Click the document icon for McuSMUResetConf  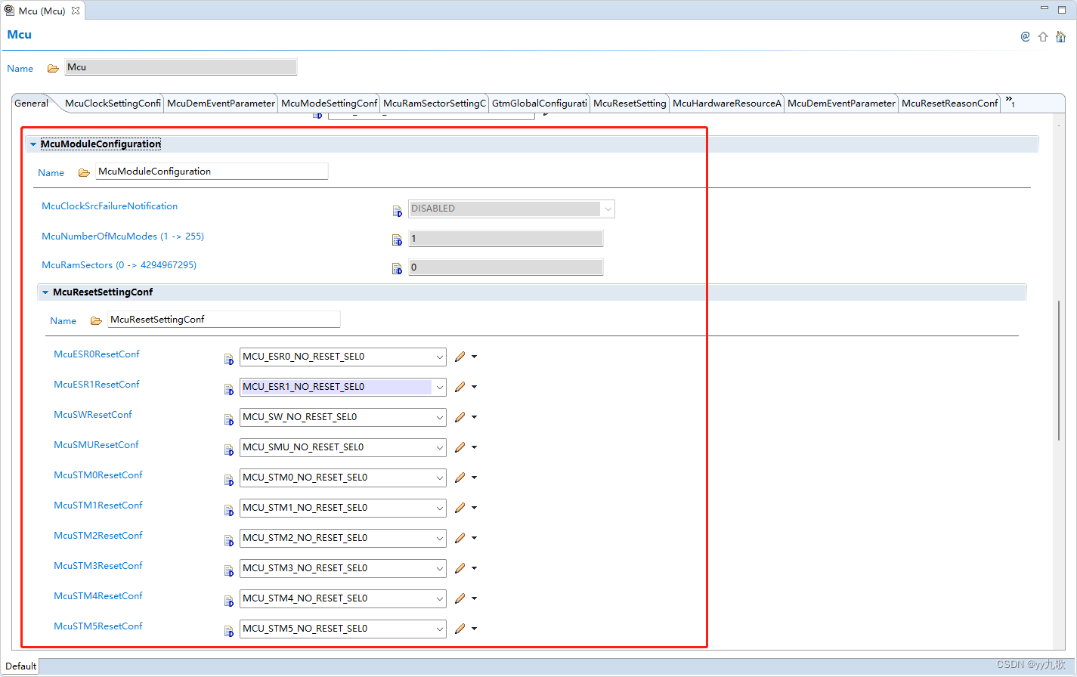(228, 450)
